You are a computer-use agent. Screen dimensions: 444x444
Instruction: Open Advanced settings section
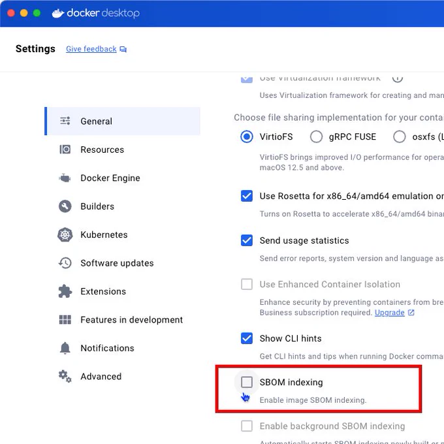point(123,376)
